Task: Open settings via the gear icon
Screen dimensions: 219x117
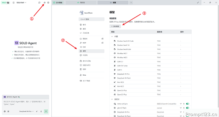Action: tap(45, 3)
